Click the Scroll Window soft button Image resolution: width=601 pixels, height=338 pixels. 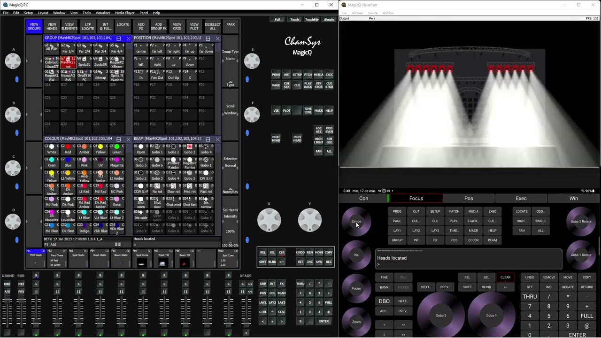pos(230,109)
